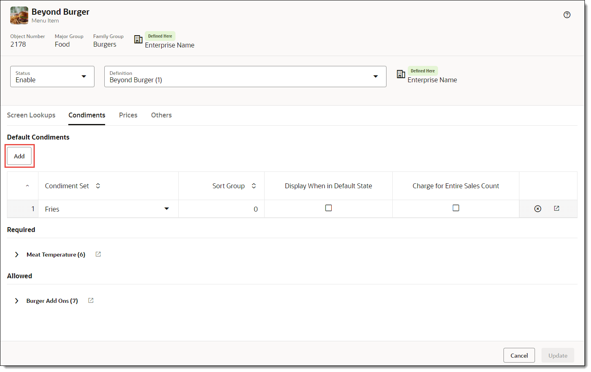
Task: Open Burger Add Ons external link icon
Action: pos(91,300)
